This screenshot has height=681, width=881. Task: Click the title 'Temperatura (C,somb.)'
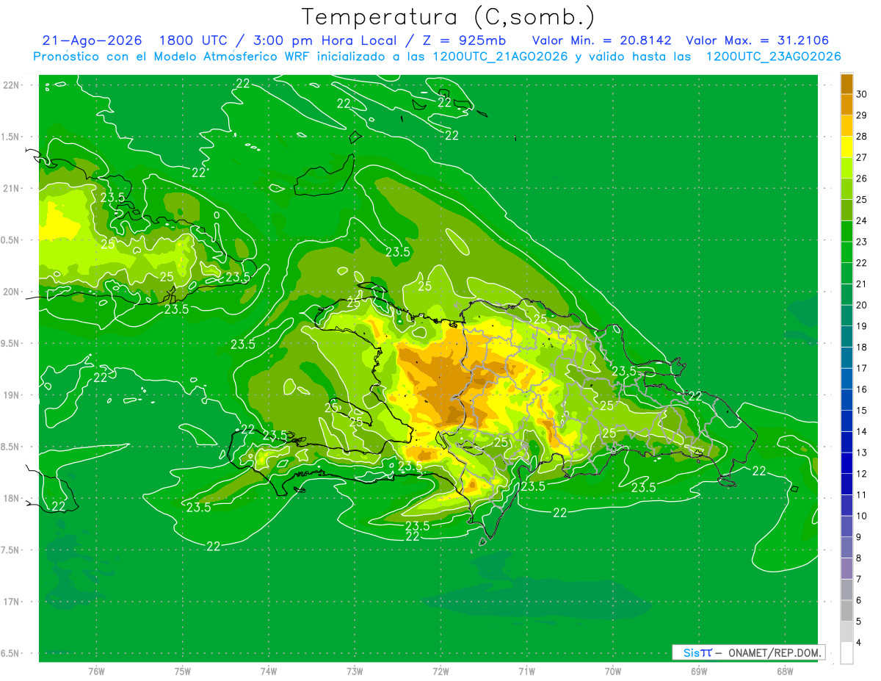click(449, 18)
